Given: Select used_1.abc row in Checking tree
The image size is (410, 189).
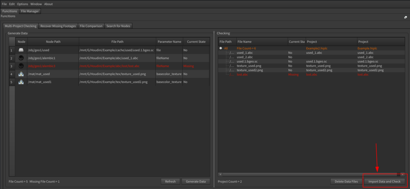Looking at the screenshot, I should pos(311,53).
